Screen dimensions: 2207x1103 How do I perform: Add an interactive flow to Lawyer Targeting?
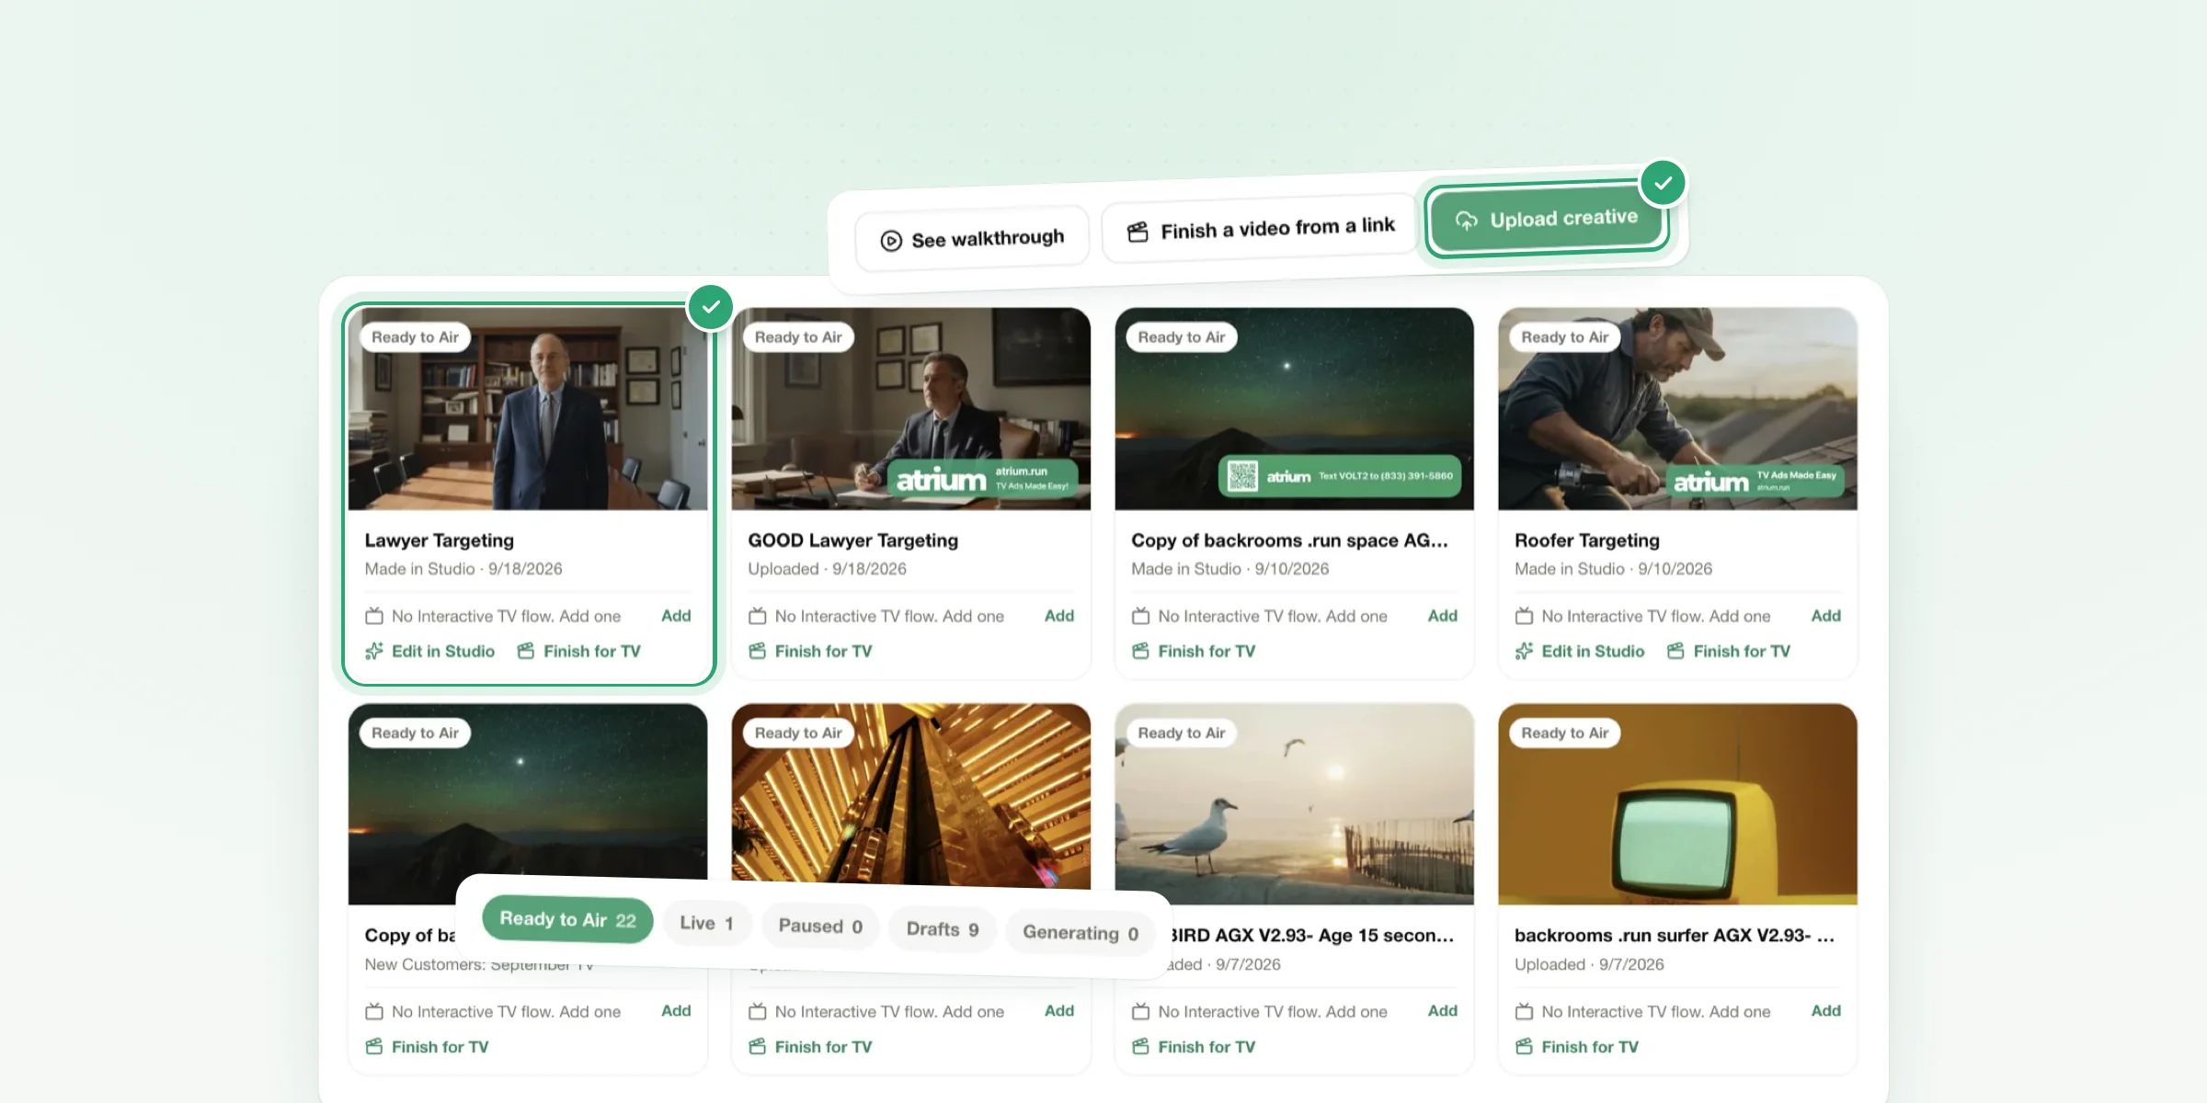pos(676,616)
